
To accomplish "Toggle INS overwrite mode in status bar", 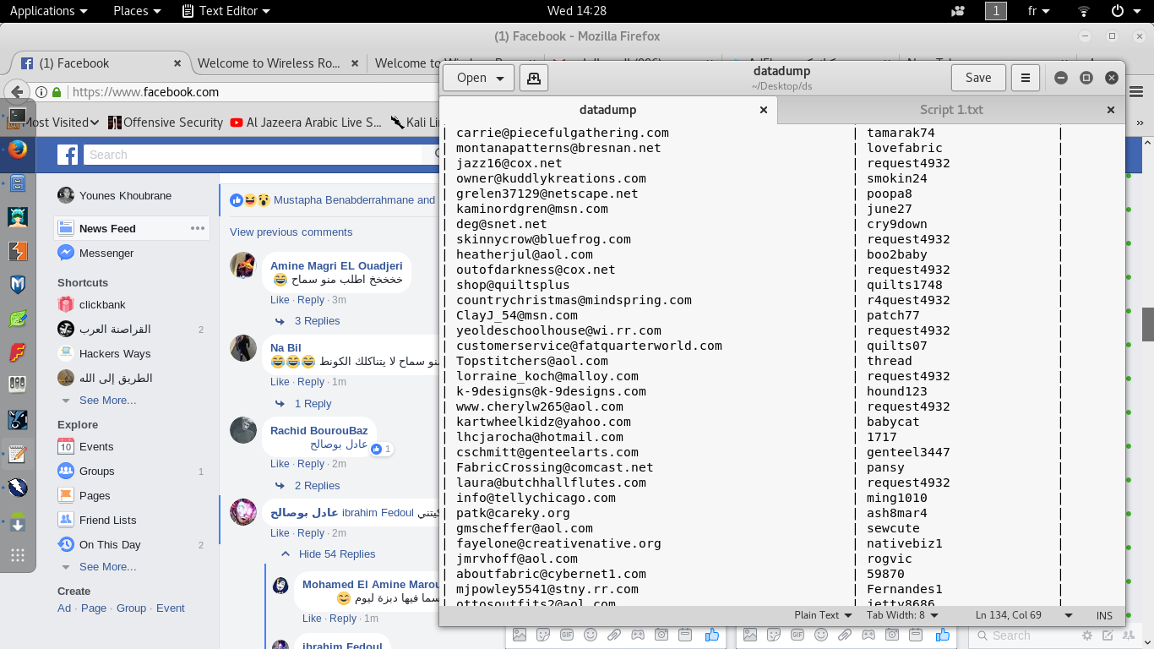I will pos(1104,615).
